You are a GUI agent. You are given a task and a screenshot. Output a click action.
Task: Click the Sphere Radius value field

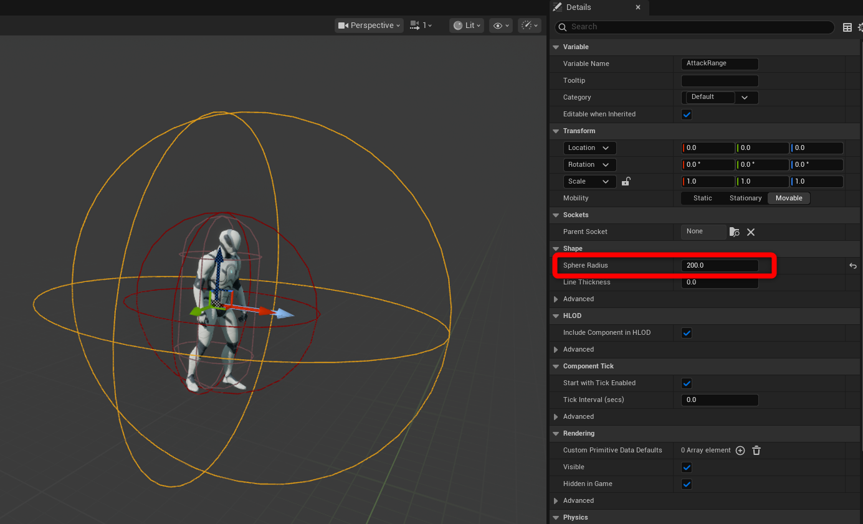pos(719,266)
